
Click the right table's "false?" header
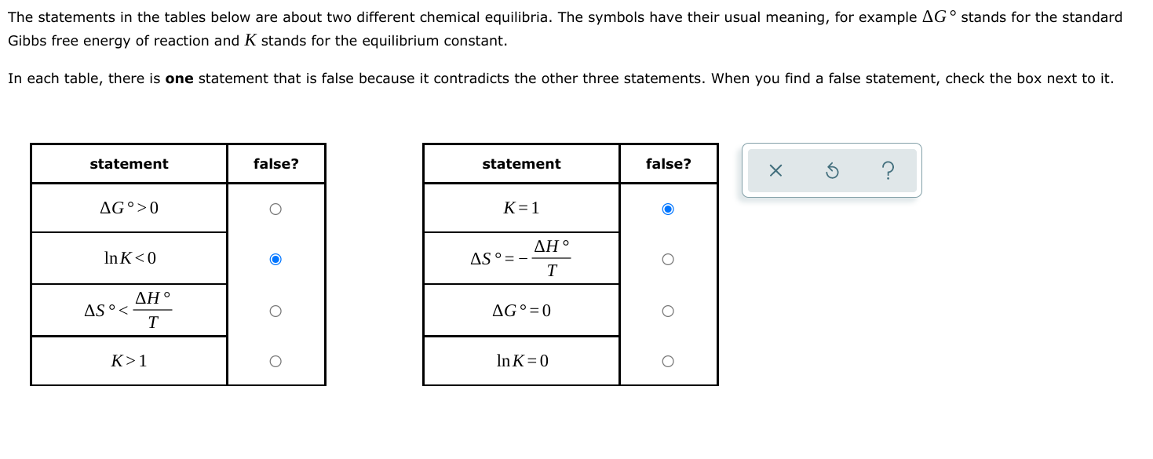click(x=668, y=164)
